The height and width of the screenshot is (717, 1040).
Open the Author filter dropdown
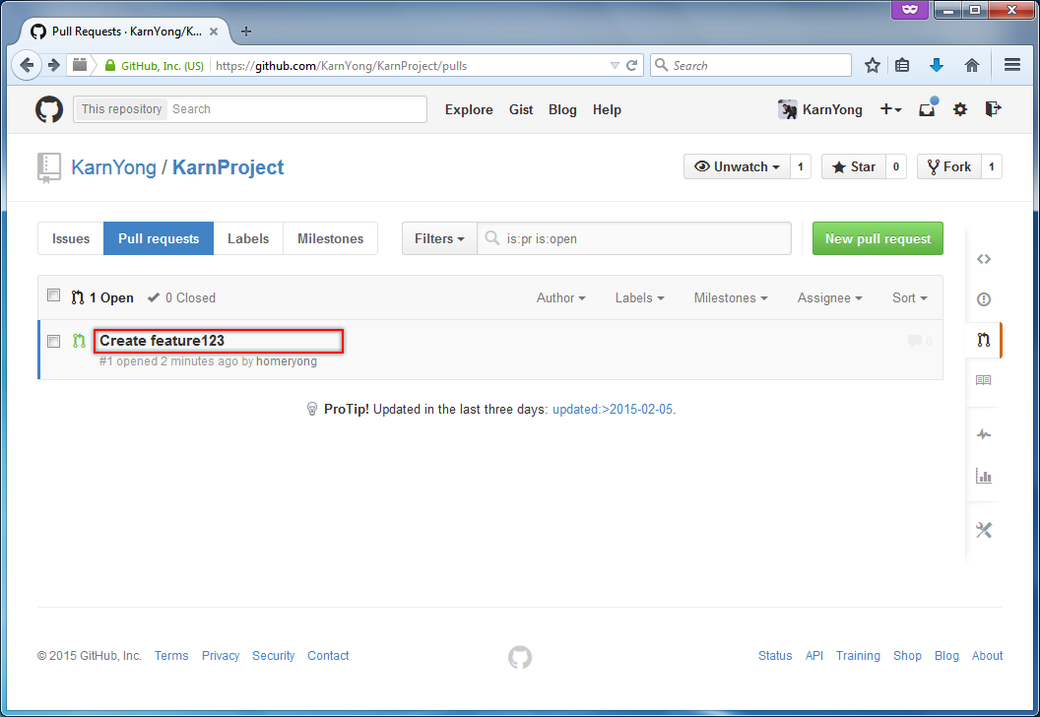coord(560,297)
